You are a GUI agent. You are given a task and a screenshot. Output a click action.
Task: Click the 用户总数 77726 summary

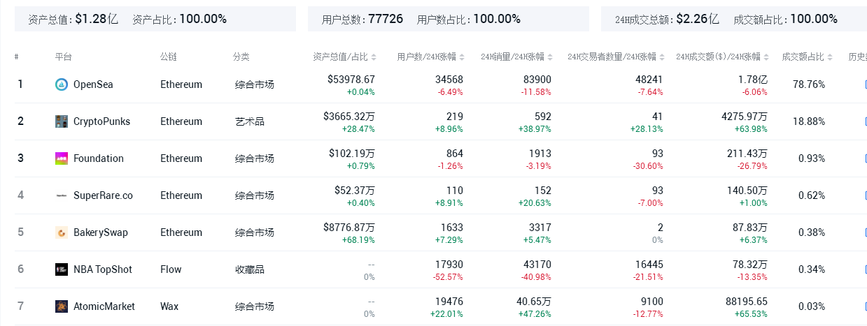click(x=362, y=20)
